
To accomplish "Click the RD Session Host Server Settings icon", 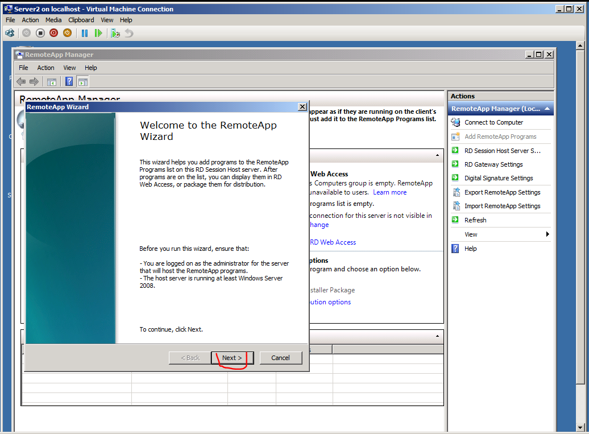I will point(455,150).
